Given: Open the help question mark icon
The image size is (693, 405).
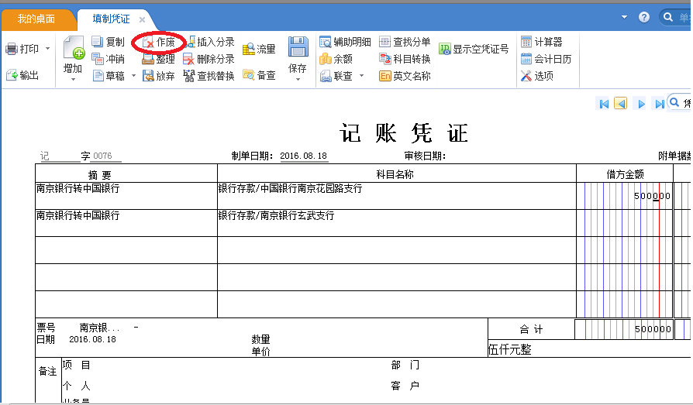Looking at the screenshot, I should (644, 17).
